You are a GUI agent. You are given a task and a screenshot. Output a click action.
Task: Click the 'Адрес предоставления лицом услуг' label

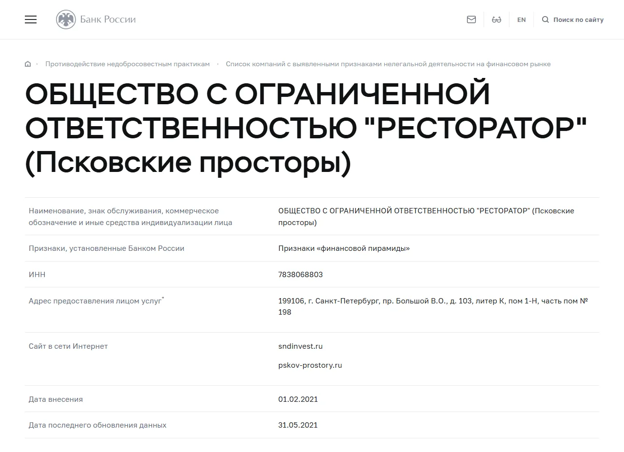tap(96, 301)
